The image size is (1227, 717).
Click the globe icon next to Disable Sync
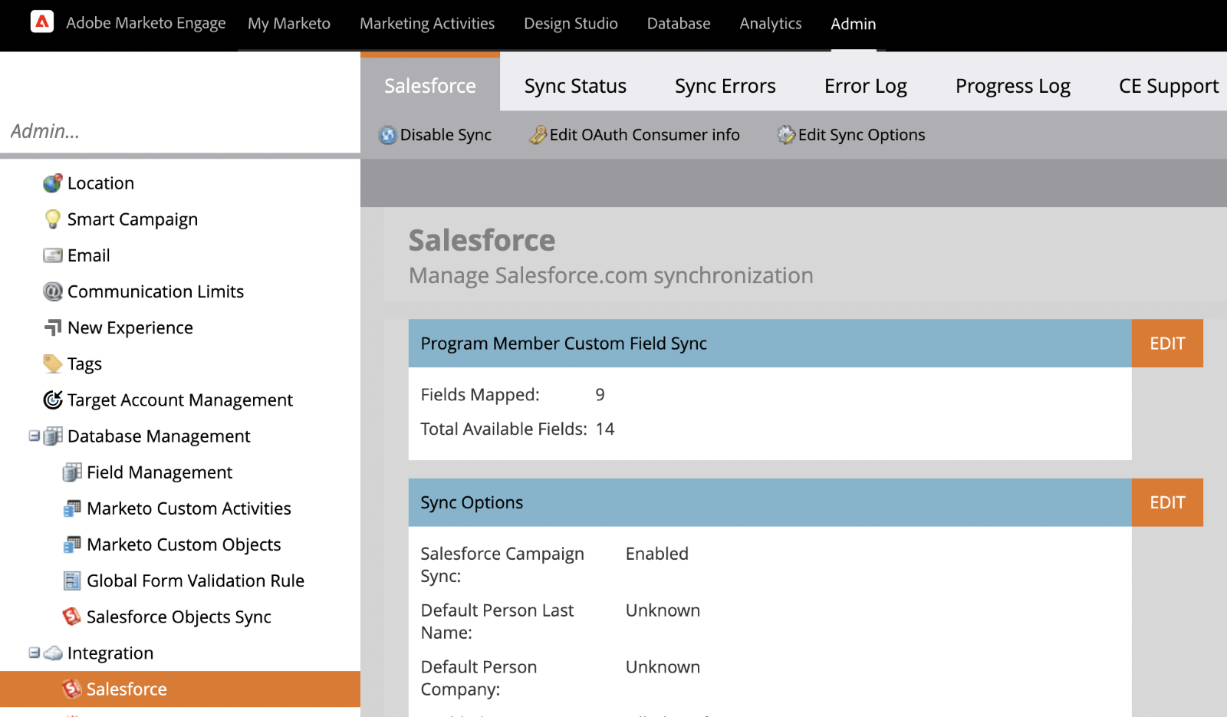(x=388, y=134)
